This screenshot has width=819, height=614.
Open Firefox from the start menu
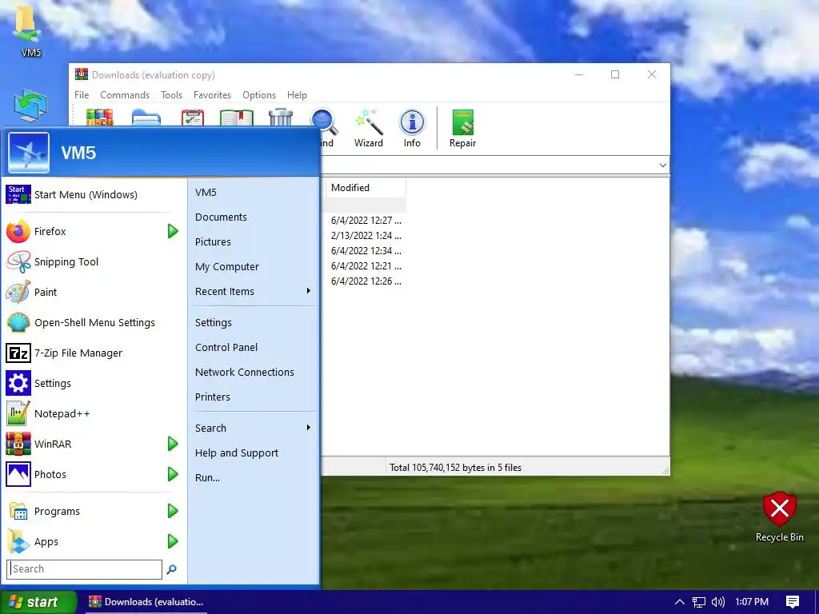(x=50, y=231)
